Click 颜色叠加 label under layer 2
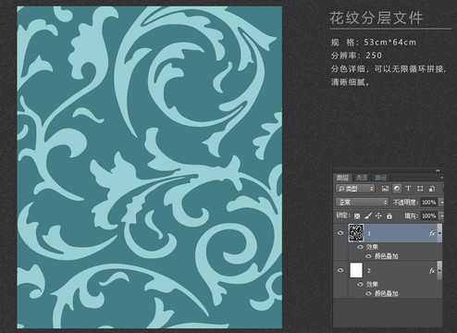Viewport: 457px width, 333px height. click(x=386, y=293)
